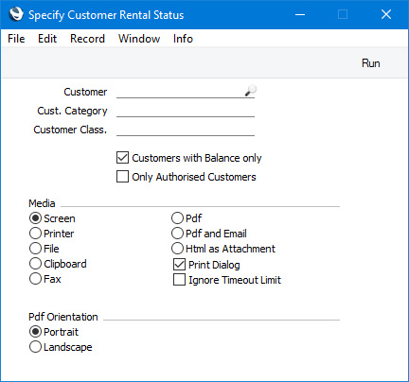Select Html as Attachment option

177,249
